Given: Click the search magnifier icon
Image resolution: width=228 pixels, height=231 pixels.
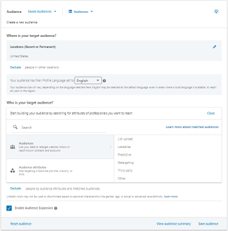Looking at the screenshot, I should [x=15, y=127].
